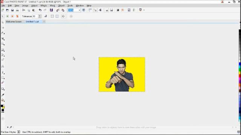This screenshot has width=241, height=135.
Task: Open the Object menu
Action: pyautogui.click(x=61, y=6)
